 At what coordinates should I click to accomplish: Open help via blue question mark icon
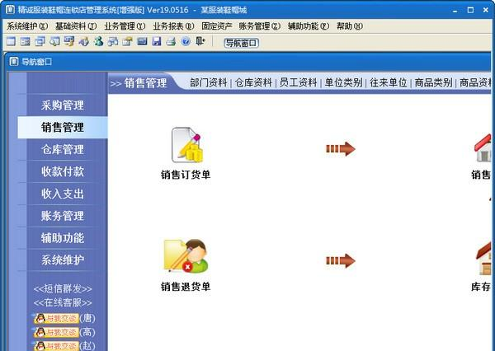click(x=186, y=41)
